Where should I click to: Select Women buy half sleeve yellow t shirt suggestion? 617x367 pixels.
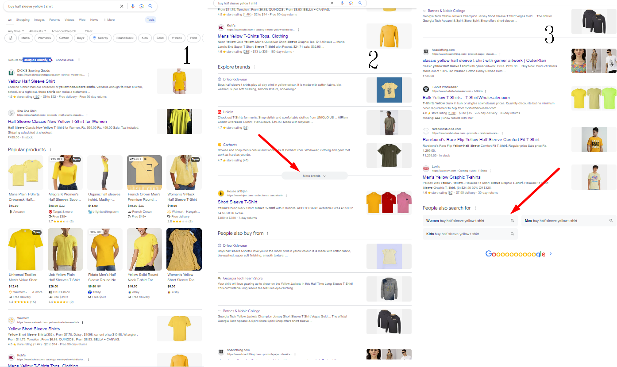470,221
